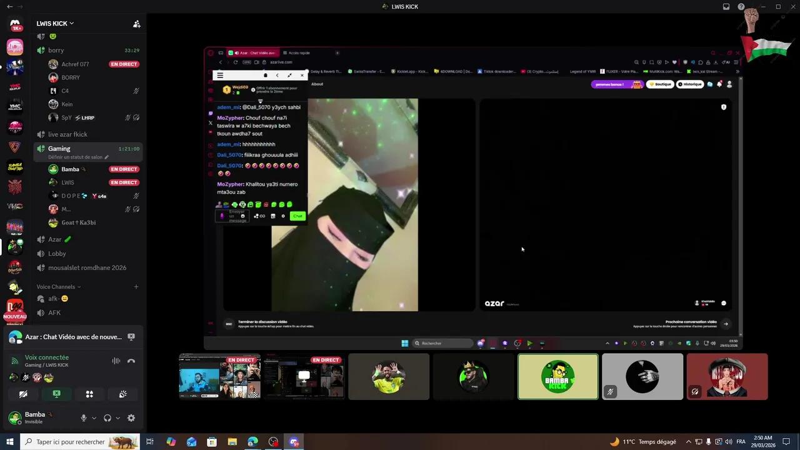
Task: Select the soundboard icon in voice panel
Action: 122,394
